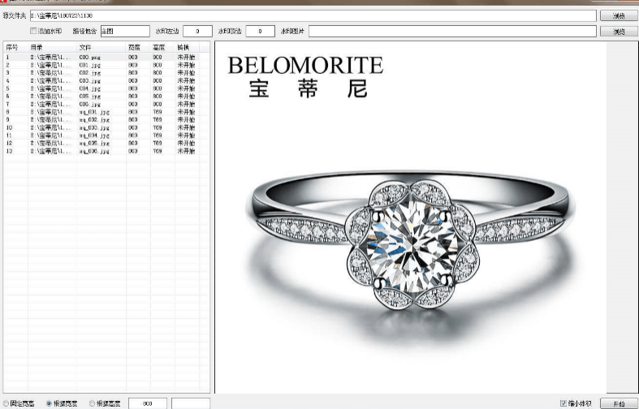Viewport: 639px width, 409px height.
Task: Click the width value field showing 800
Action: coord(148,403)
